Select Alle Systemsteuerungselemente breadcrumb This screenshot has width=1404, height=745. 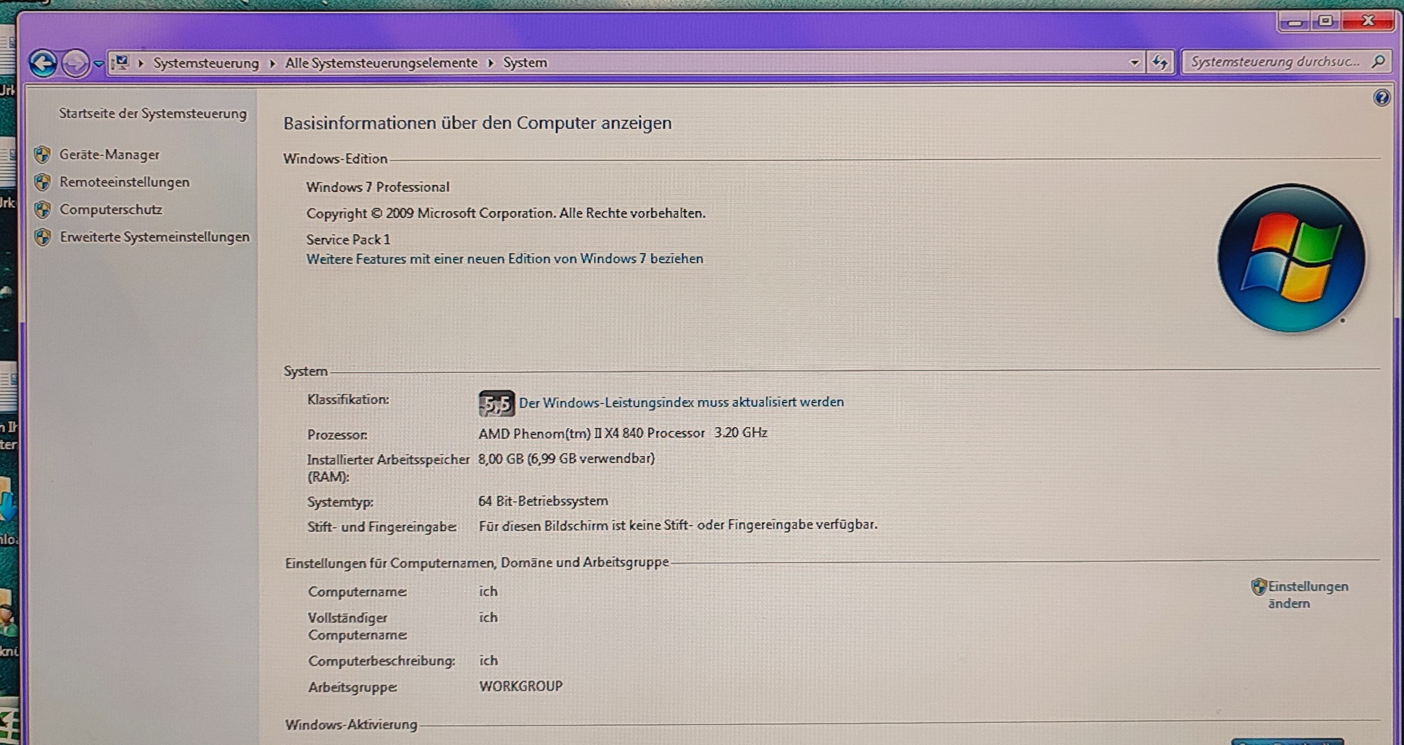point(381,63)
